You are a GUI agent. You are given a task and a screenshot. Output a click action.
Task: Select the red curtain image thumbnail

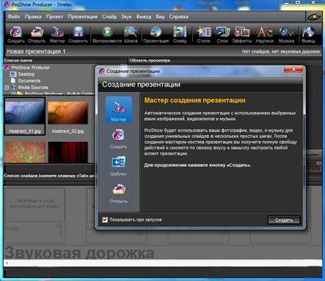click(68, 152)
